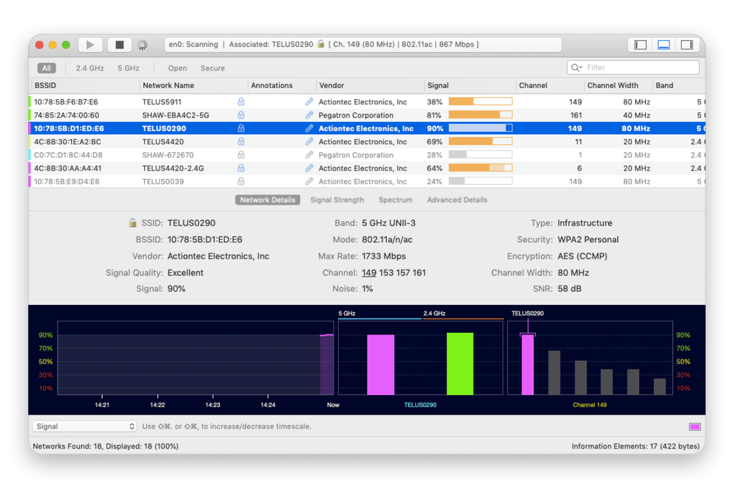Click into the Filter search field
734x492 pixels.
tap(640, 68)
